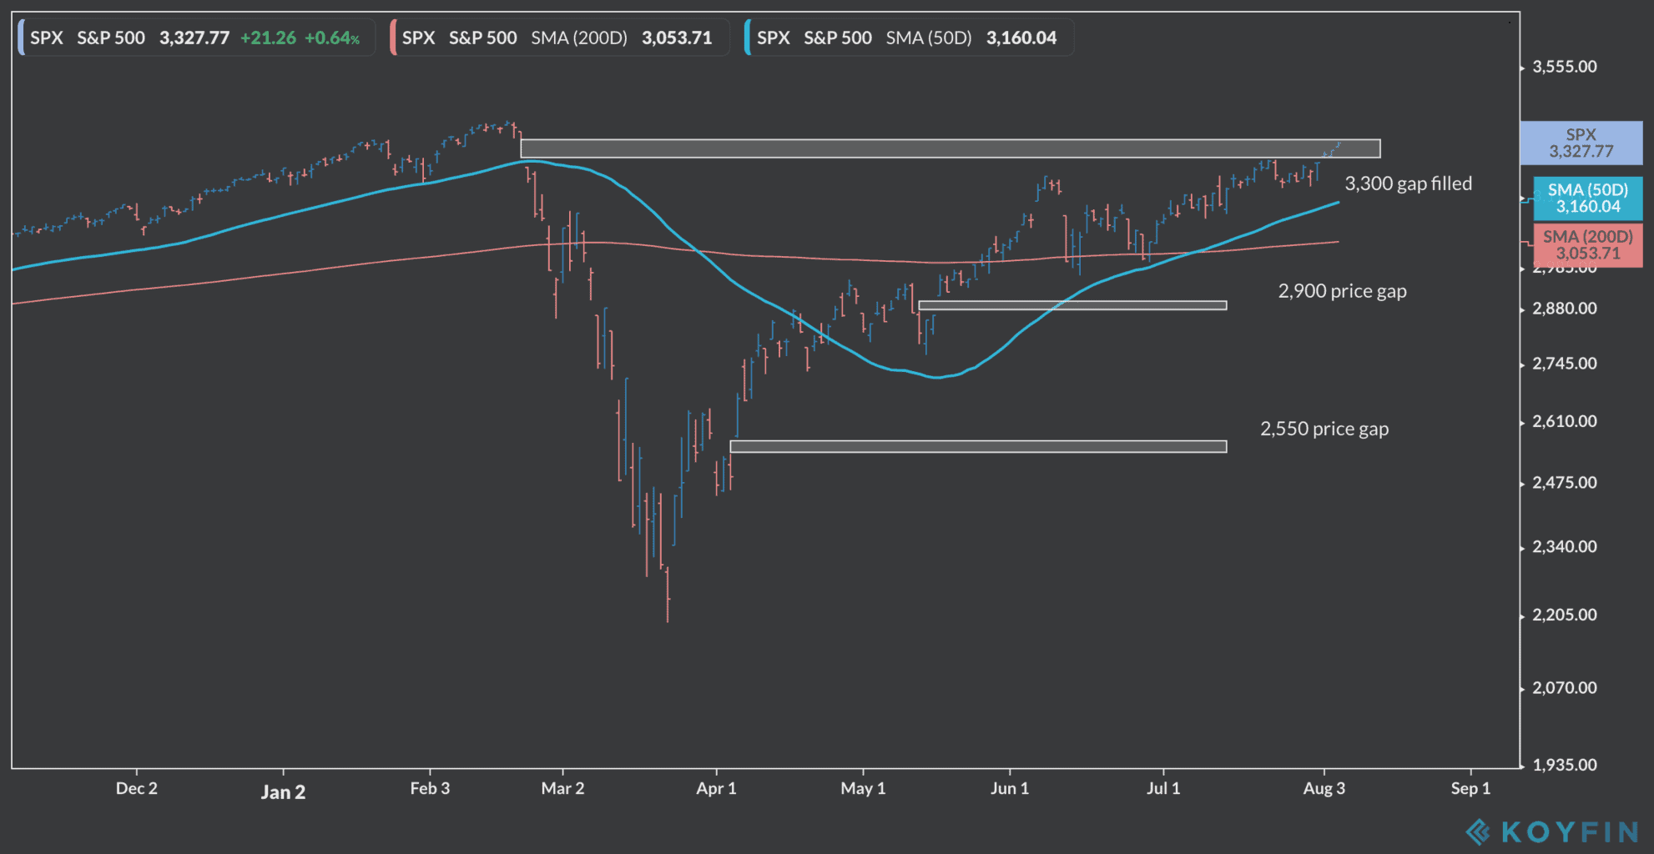Click the Apr 1 date label
Image resolution: width=1654 pixels, height=854 pixels.
716,788
